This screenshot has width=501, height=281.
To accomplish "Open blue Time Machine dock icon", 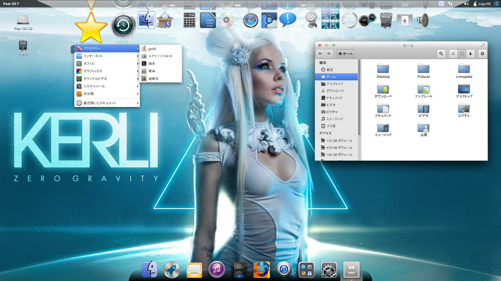I will (284, 270).
